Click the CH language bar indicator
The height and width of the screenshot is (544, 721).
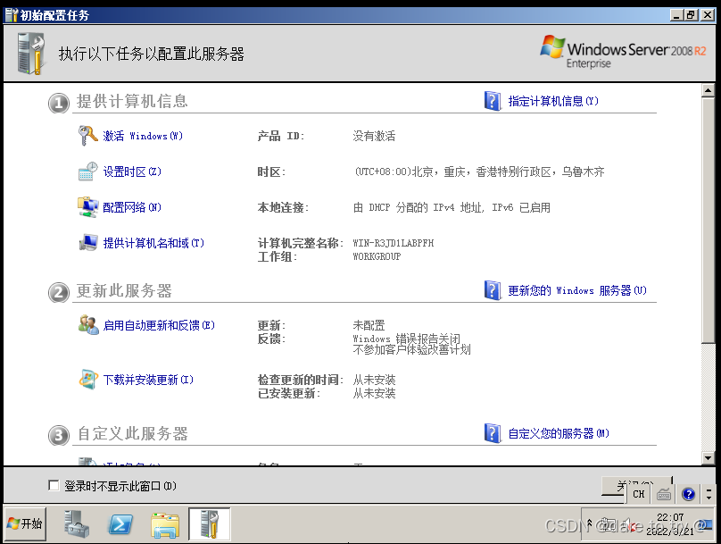click(639, 494)
